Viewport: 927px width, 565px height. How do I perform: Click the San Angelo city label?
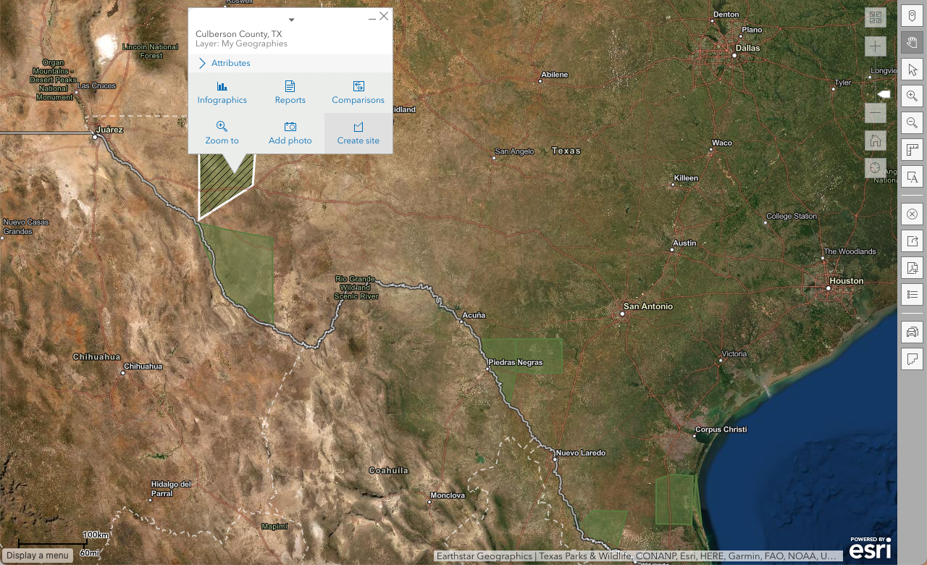point(515,152)
